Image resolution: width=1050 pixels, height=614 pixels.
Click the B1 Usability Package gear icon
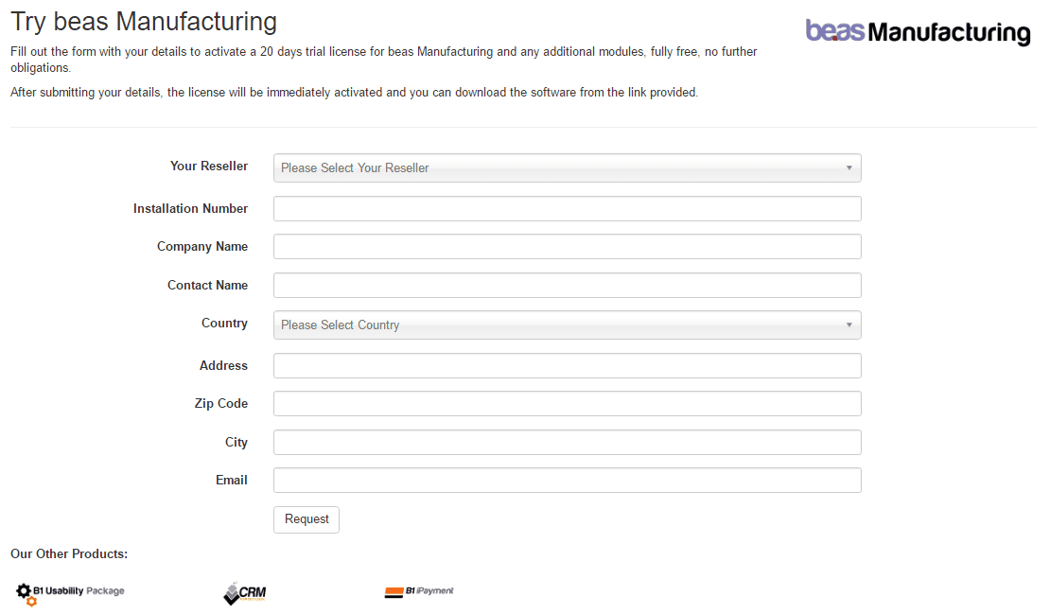24,593
